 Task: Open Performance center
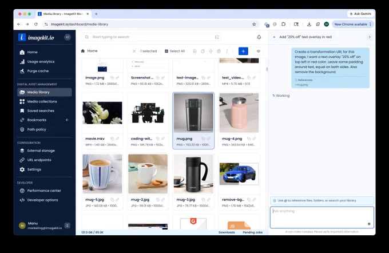pyautogui.click(x=45, y=191)
